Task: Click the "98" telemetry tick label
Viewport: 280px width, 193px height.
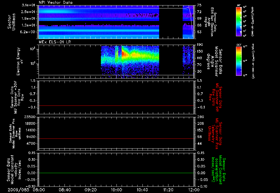Action: coord(199,137)
